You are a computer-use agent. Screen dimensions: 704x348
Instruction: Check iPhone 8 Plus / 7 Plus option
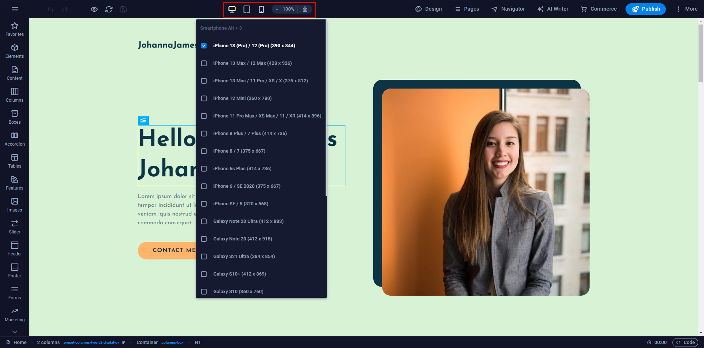(204, 134)
